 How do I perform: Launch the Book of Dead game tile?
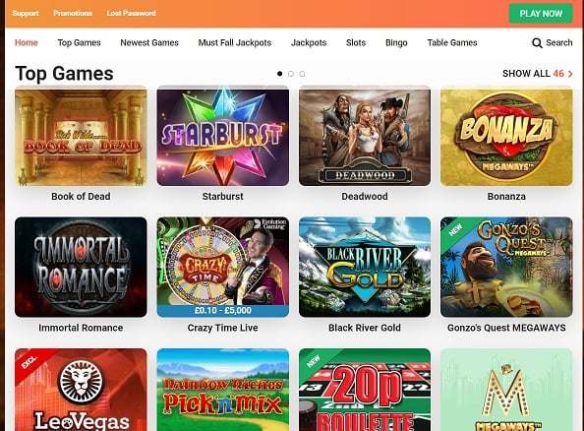[81, 136]
